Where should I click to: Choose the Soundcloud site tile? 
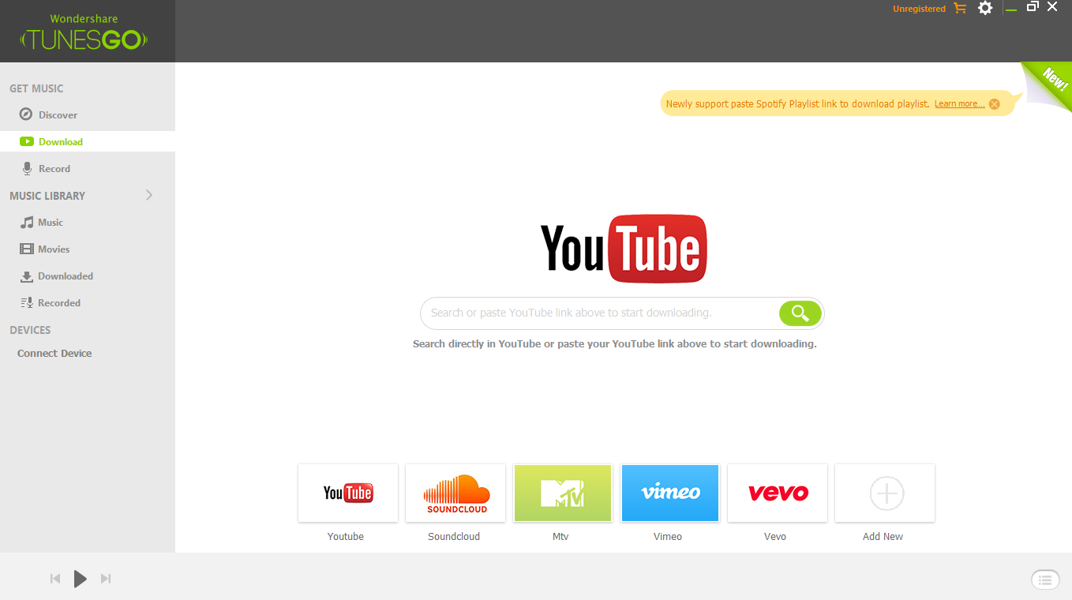(455, 493)
